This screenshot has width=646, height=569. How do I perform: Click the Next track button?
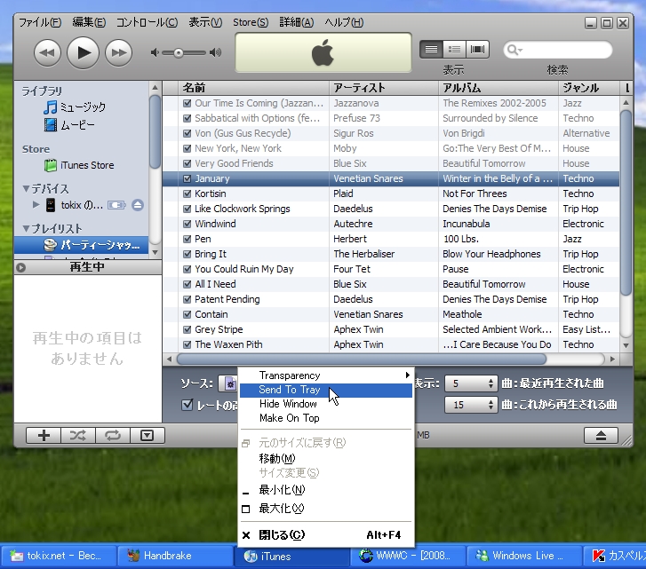pyautogui.click(x=119, y=52)
